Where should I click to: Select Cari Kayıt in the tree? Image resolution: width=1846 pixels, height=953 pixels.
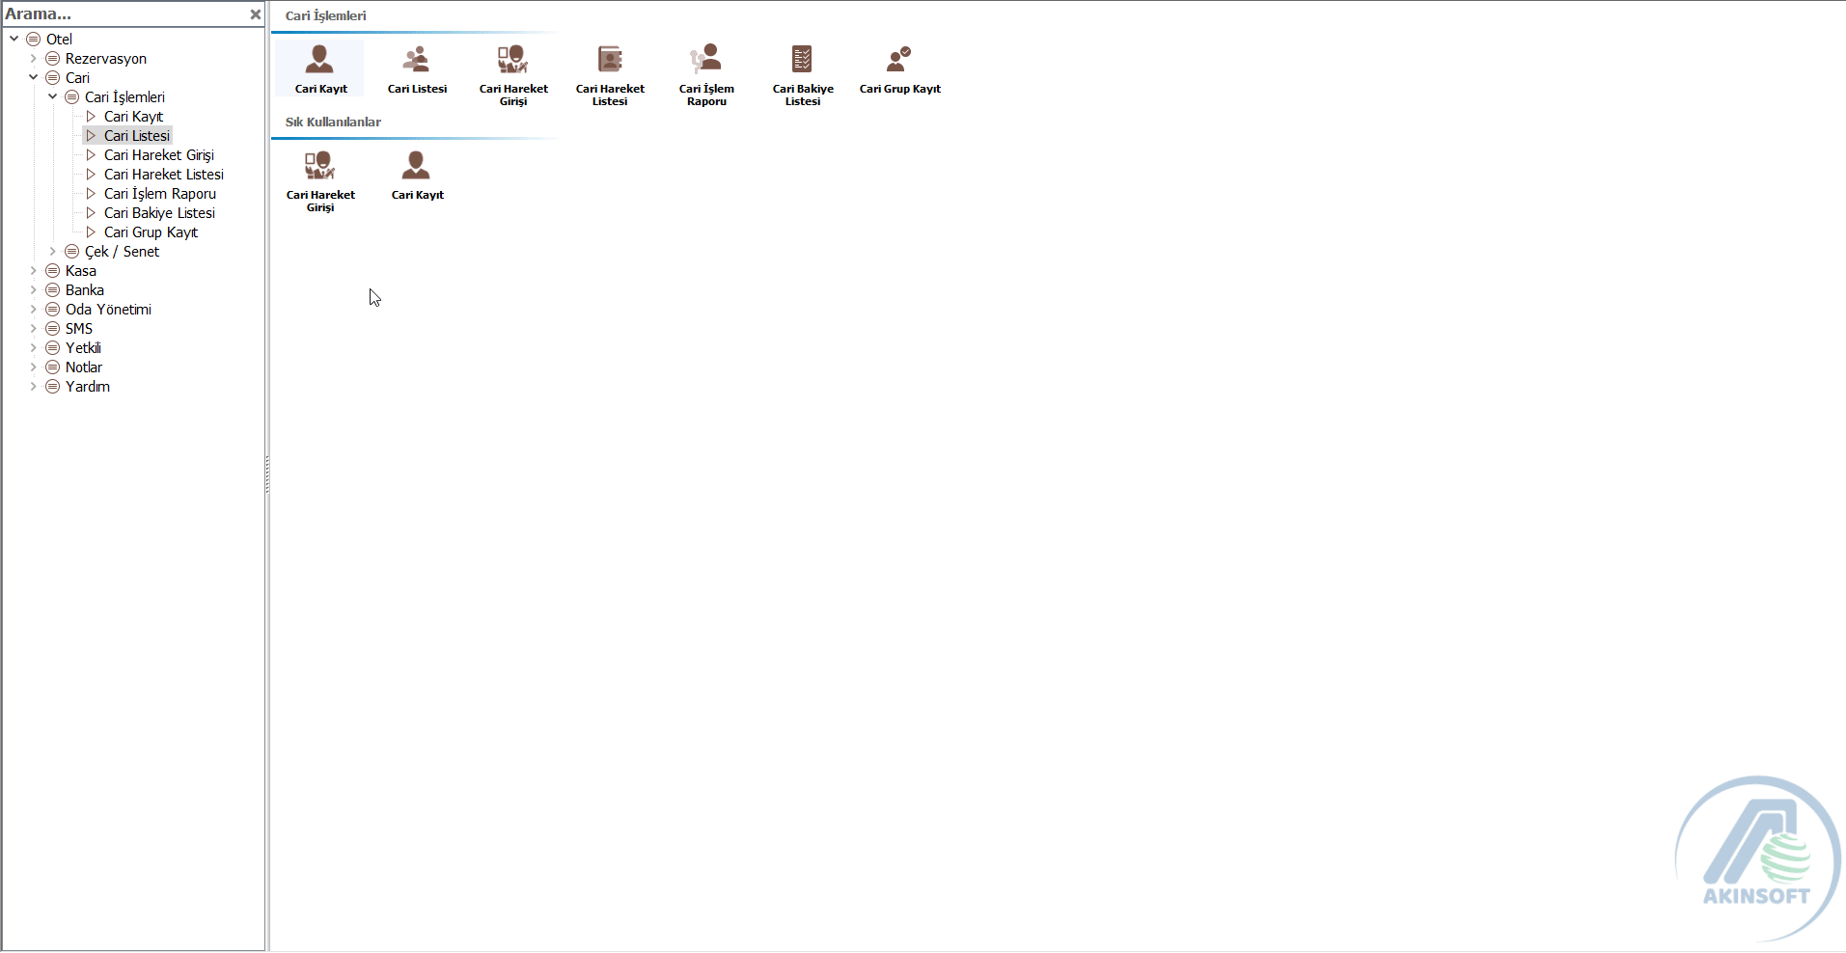(133, 117)
